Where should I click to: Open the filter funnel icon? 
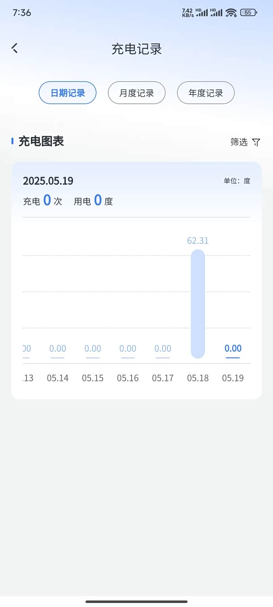[256, 142]
